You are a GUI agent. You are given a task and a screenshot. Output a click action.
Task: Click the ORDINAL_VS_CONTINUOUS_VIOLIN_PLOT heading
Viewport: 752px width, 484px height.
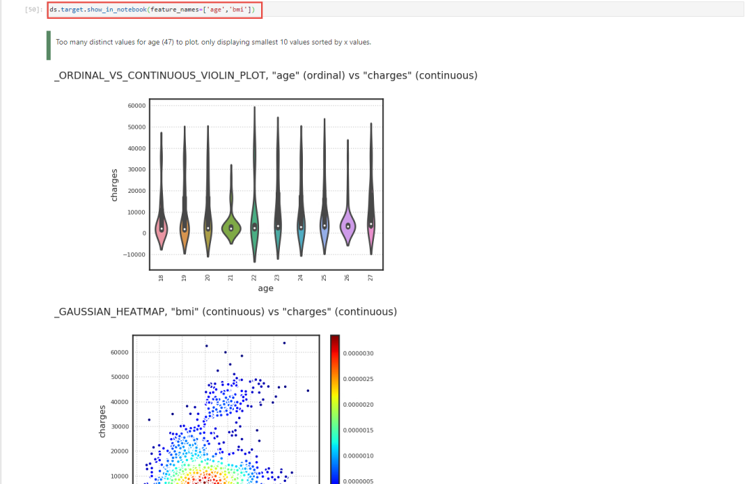[x=266, y=75]
